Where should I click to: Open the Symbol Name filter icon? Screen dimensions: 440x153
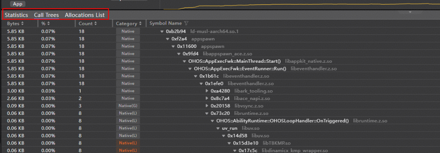coord(186,23)
